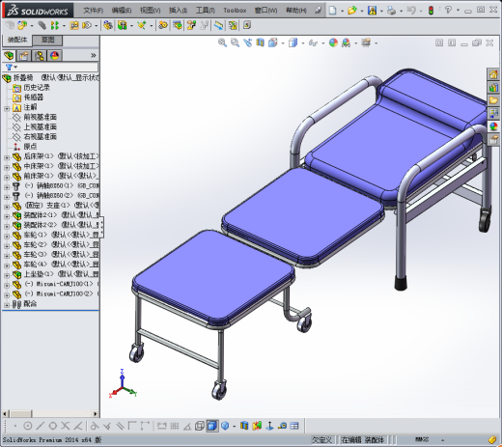The image size is (502, 447).
Task: Open File Explorer folder icon in task pane
Action: click(493, 100)
